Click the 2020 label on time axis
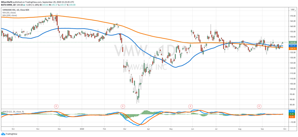This screenshot has height=137, width=298. click(82, 129)
